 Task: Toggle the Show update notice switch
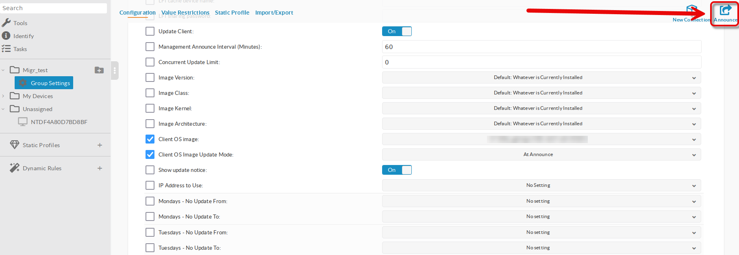point(397,170)
